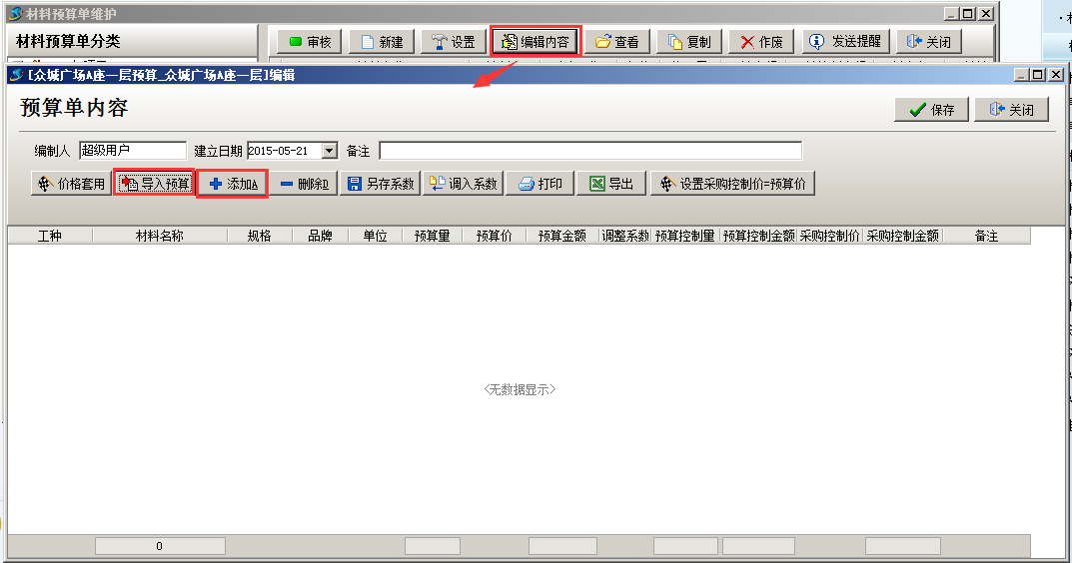The width and height of the screenshot is (1072, 563).
Task: Click 复制 in the top toolbar
Action: (688, 42)
